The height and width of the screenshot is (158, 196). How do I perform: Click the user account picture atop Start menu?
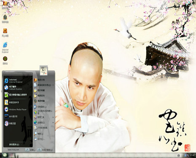click(x=43, y=70)
